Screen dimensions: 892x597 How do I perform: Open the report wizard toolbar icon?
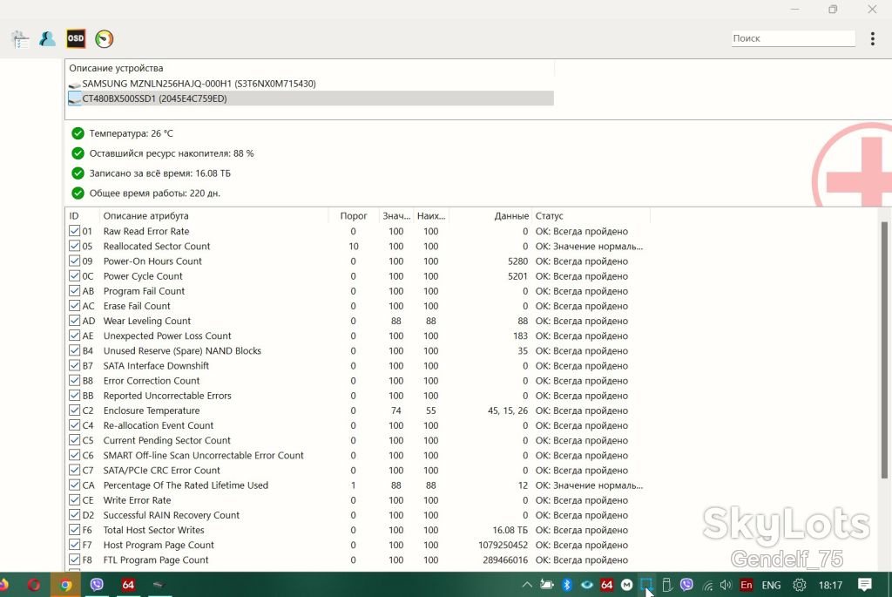pyautogui.click(x=20, y=39)
